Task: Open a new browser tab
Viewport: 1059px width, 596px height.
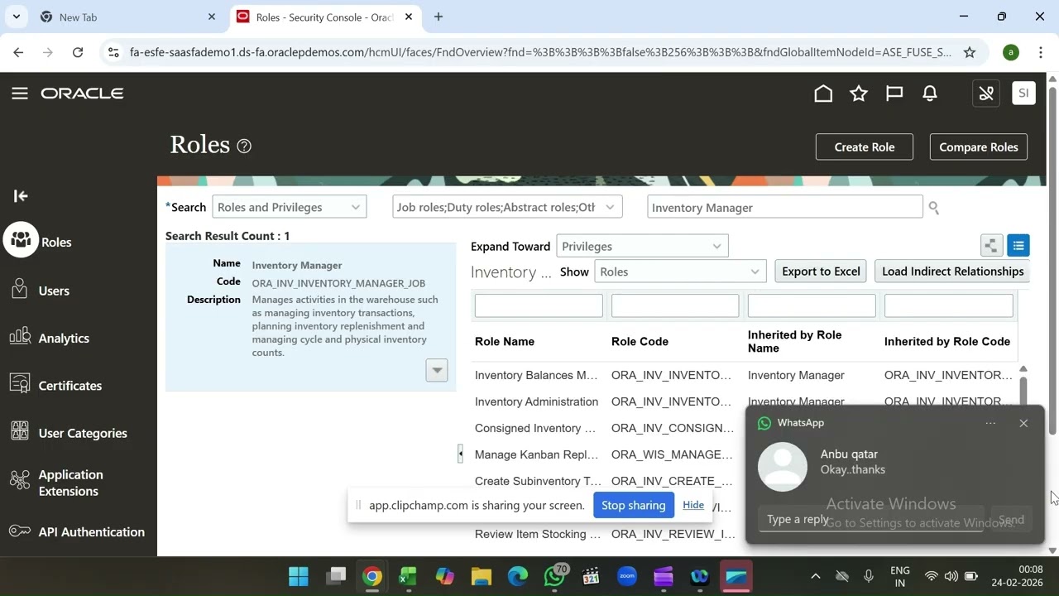Action: click(x=438, y=17)
